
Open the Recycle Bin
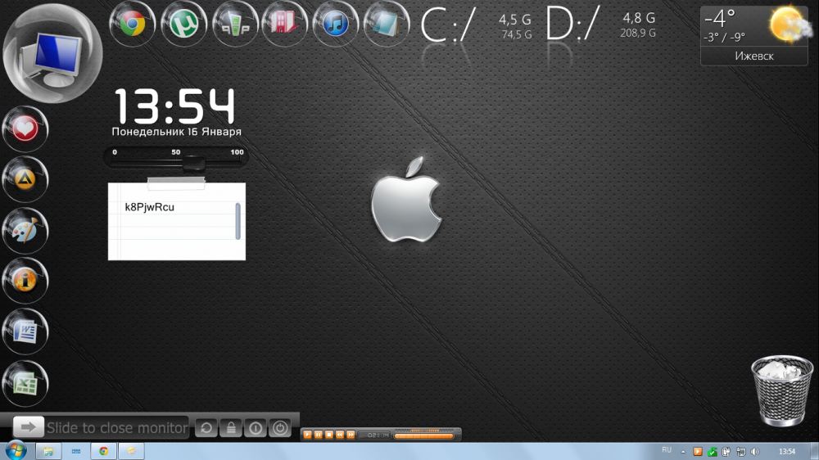(x=782, y=390)
